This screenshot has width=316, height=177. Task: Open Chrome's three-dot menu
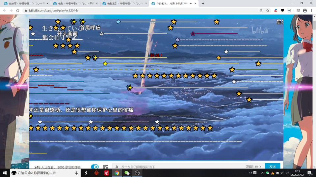pos(312,10)
